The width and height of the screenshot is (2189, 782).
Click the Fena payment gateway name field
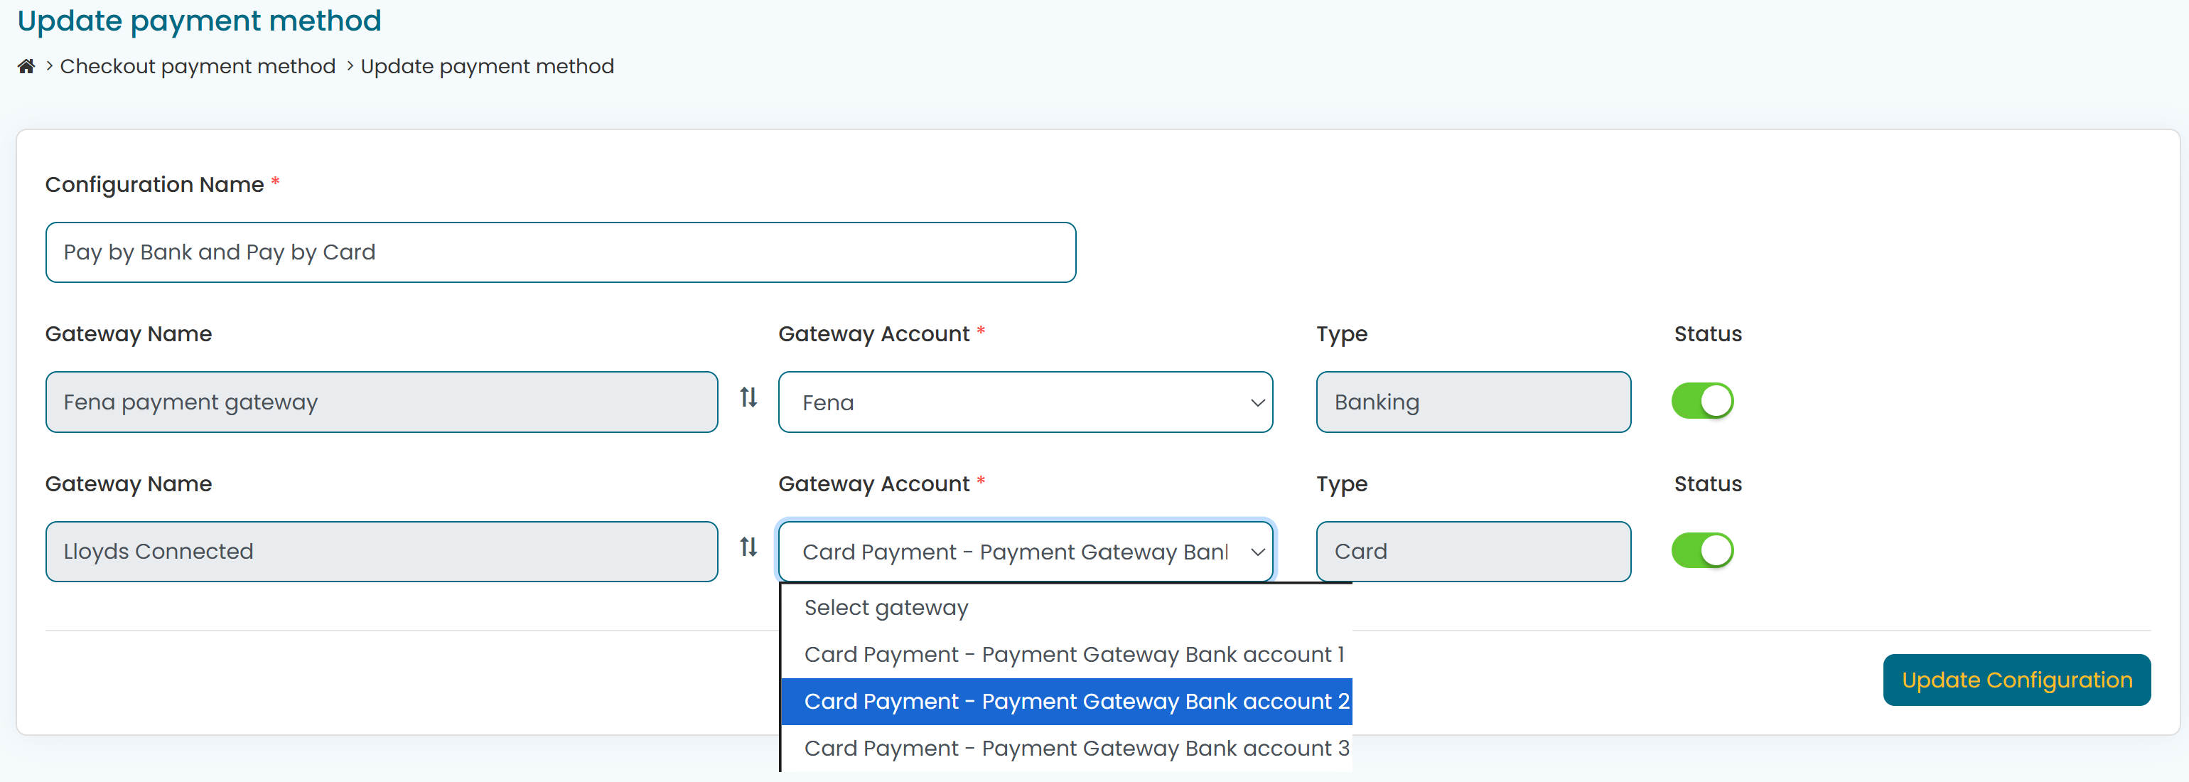pyautogui.click(x=381, y=401)
